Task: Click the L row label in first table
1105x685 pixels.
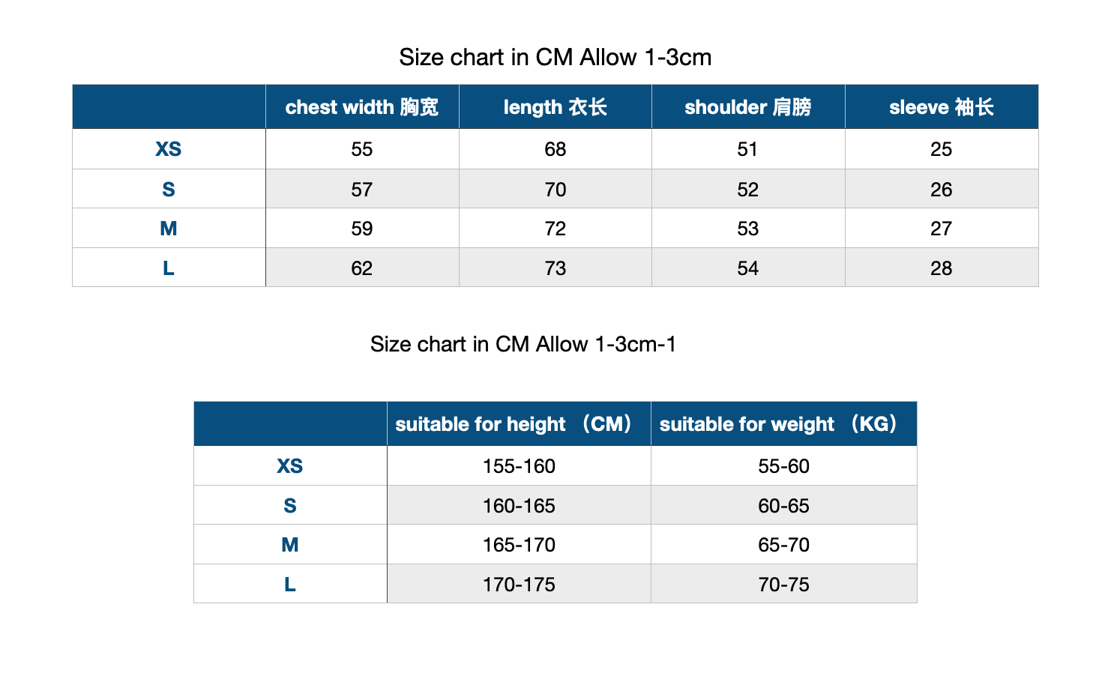Action: click(169, 268)
